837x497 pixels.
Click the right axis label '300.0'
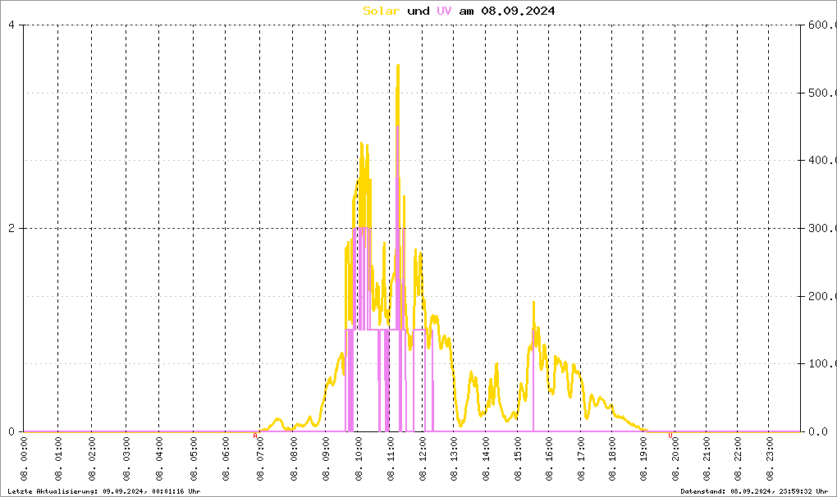pyautogui.click(x=822, y=228)
